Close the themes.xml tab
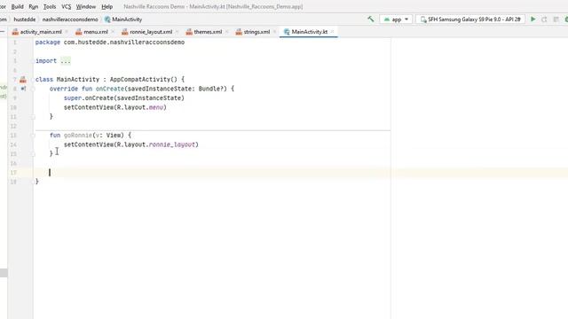This screenshot has width=568, height=319. [x=227, y=32]
